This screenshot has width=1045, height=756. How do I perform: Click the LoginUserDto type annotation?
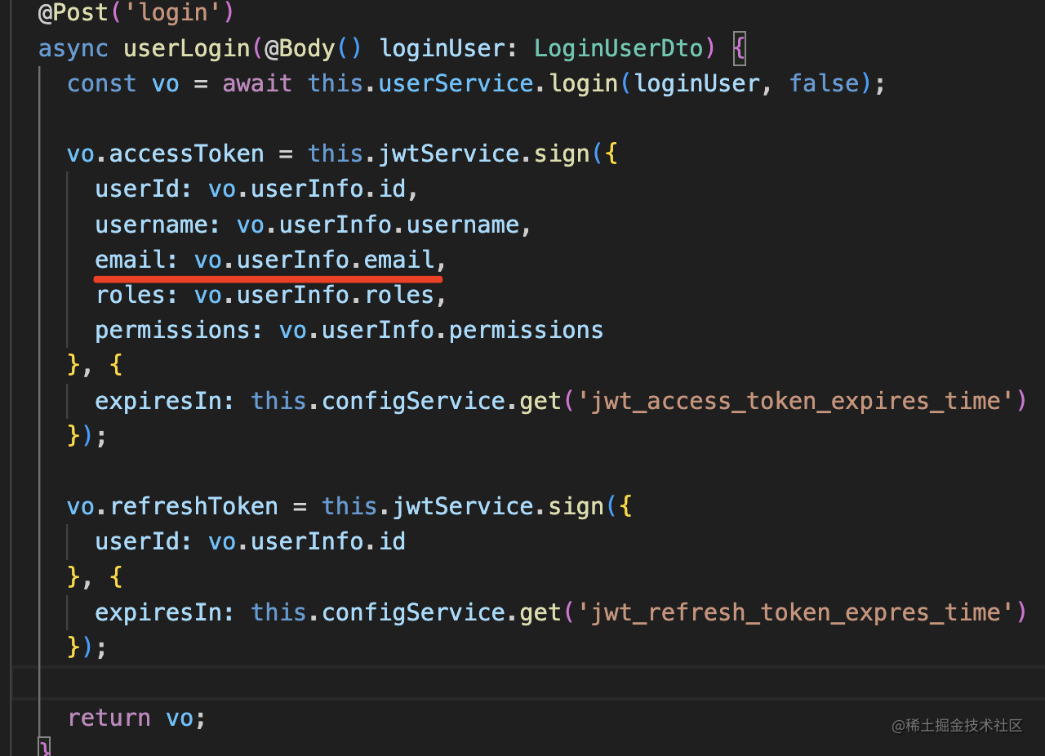tap(618, 48)
